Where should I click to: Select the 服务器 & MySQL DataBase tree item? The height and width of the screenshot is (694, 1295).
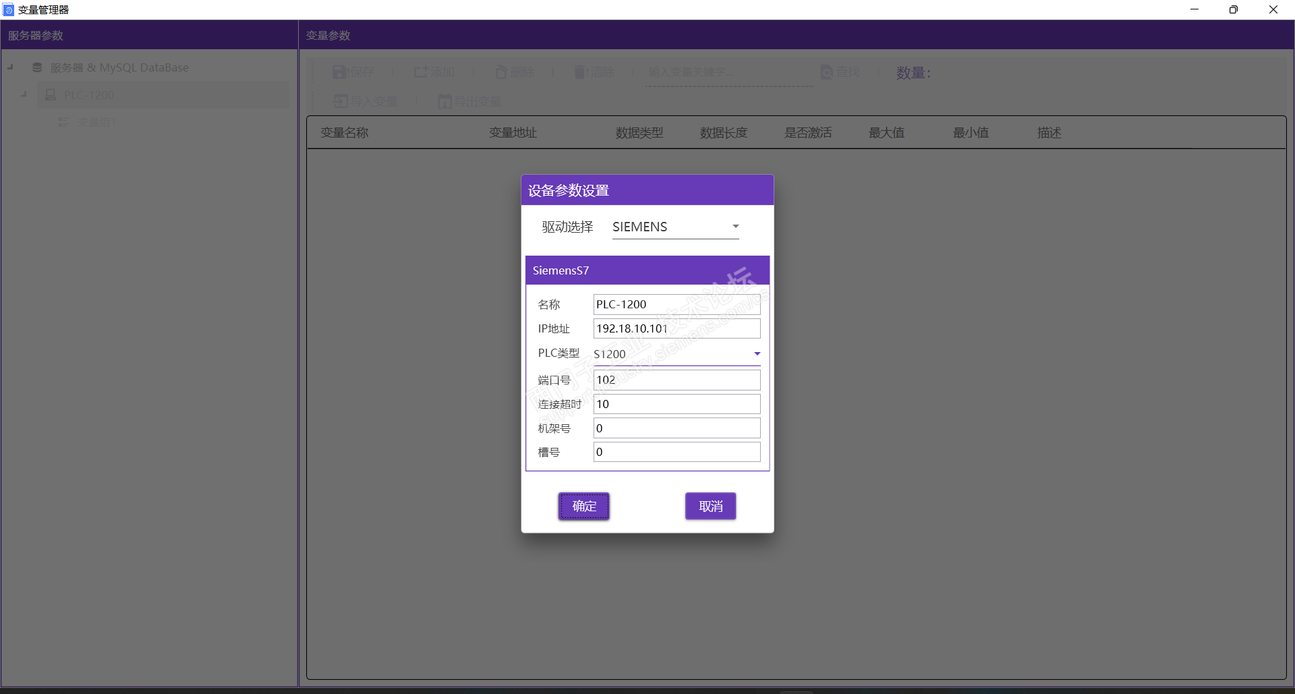pyautogui.click(x=119, y=67)
